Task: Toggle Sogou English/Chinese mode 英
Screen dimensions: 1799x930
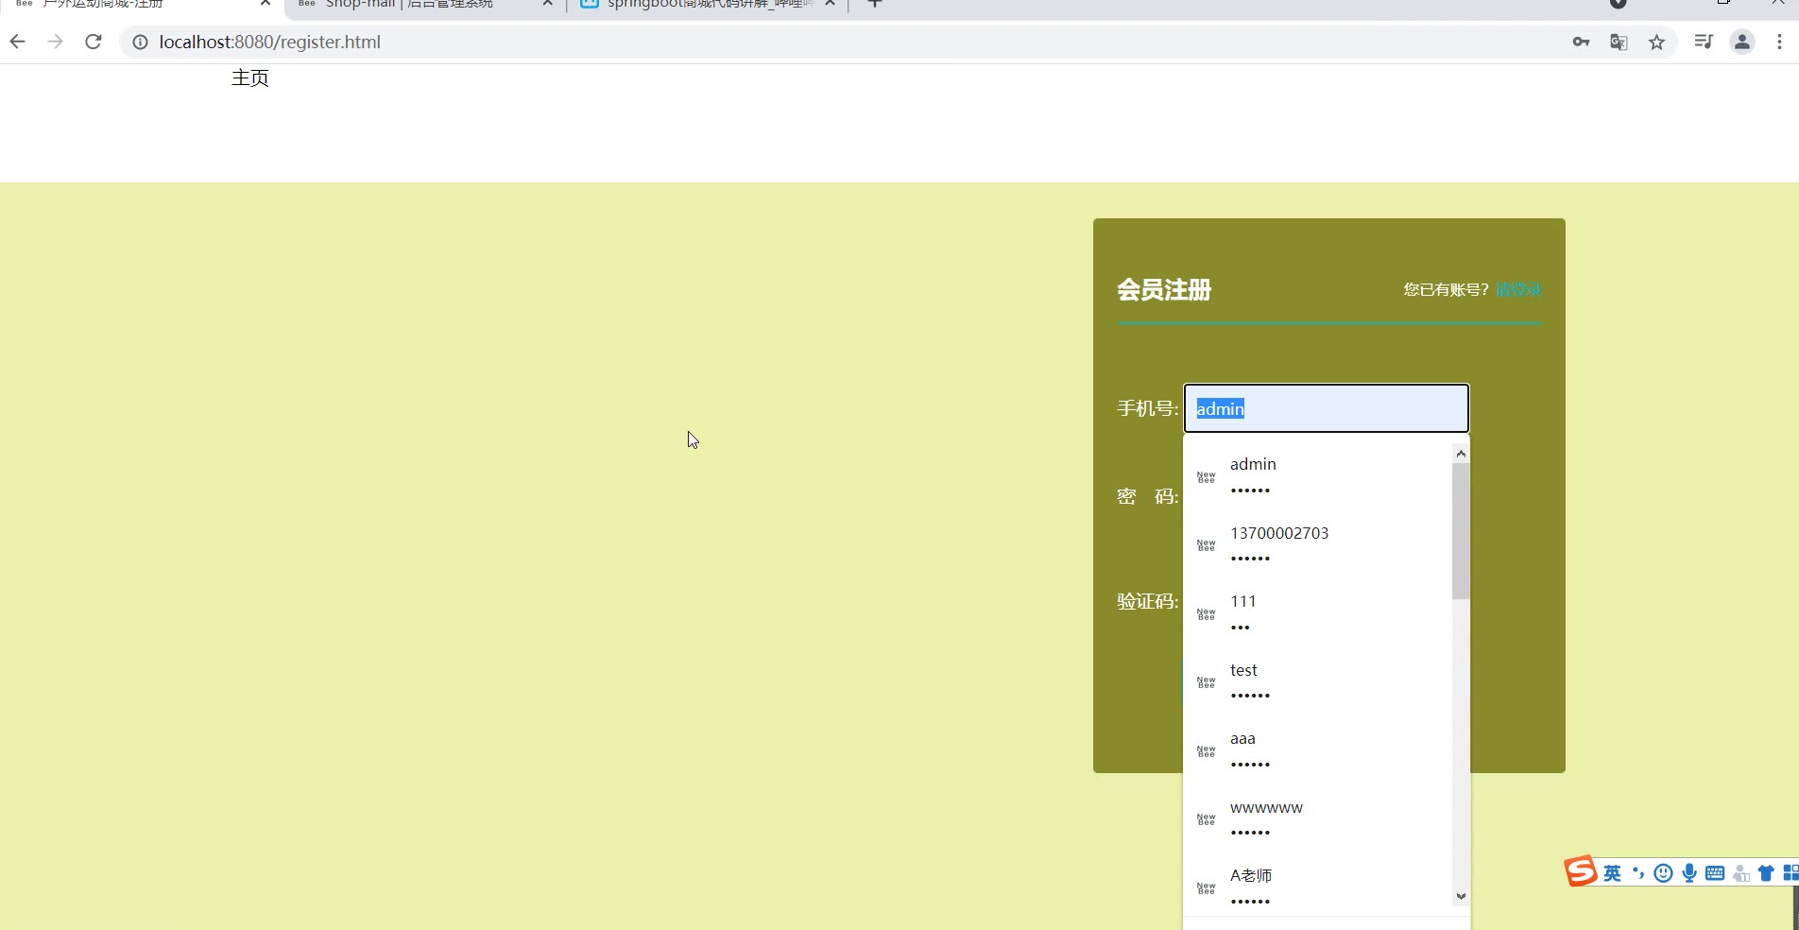Action: (x=1612, y=873)
